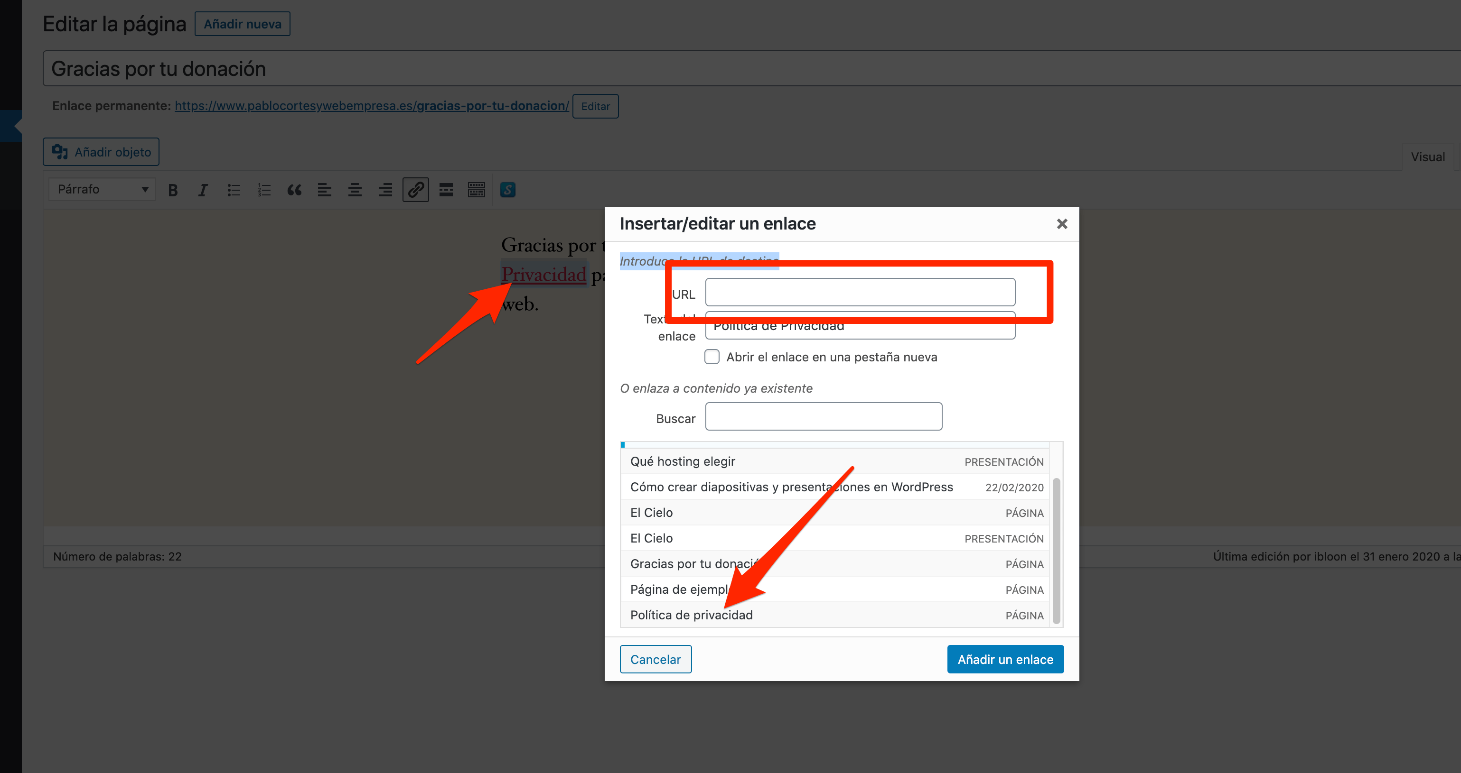Switch to the Visual editor tab
The width and height of the screenshot is (1461, 773).
[1428, 157]
